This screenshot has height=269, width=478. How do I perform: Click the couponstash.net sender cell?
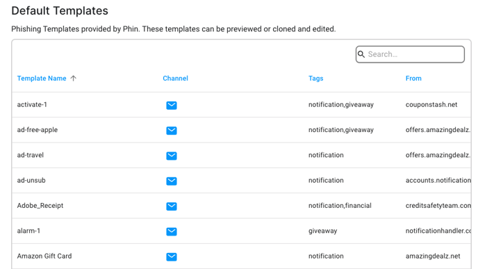pos(431,104)
